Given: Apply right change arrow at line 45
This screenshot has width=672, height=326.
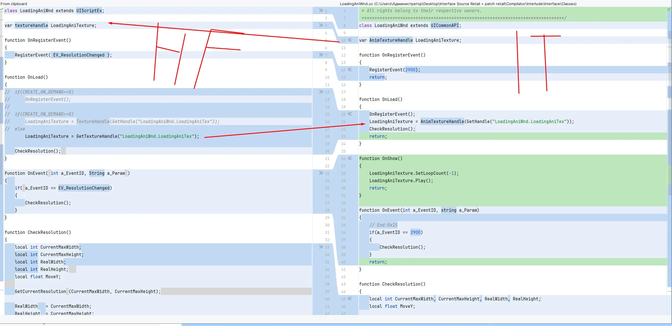Looking at the screenshot, I should [350, 299].
